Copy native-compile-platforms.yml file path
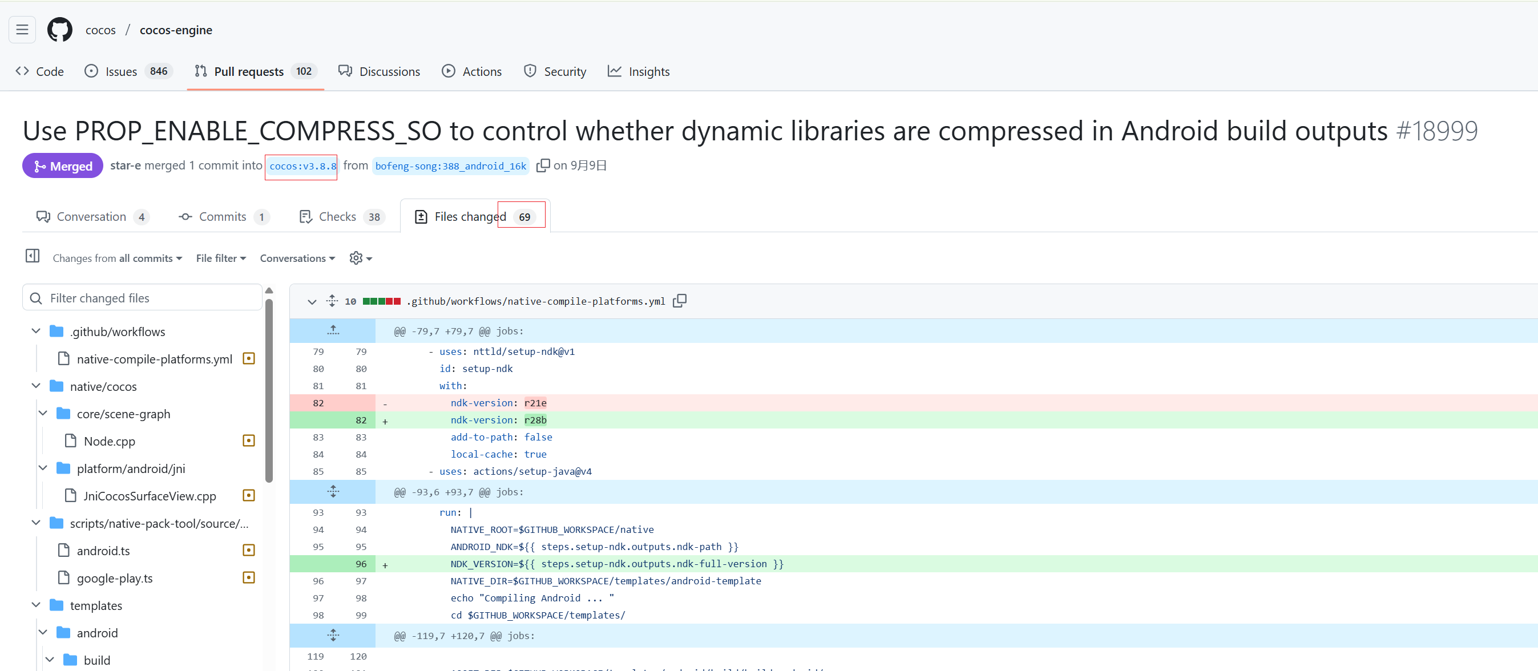Viewport: 1538px width, 671px height. click(680, 301)
